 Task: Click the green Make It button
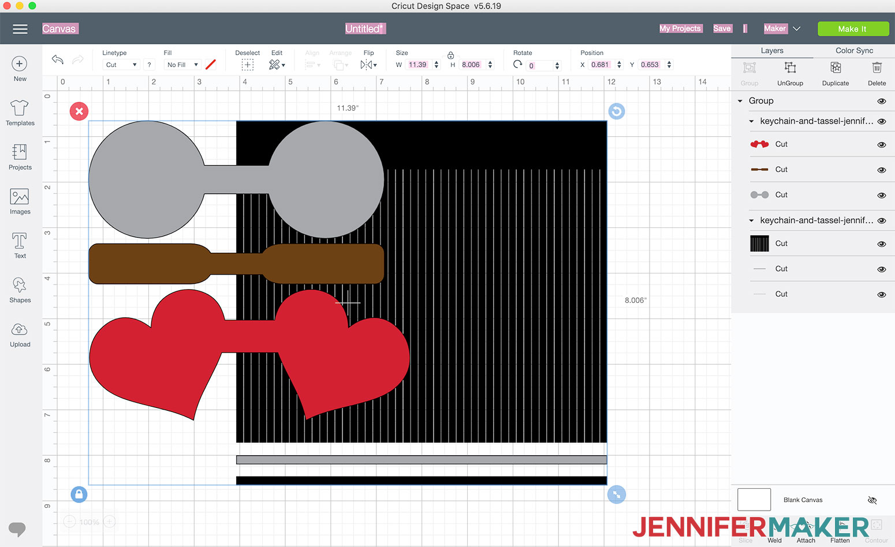click(x=852, y=29)
